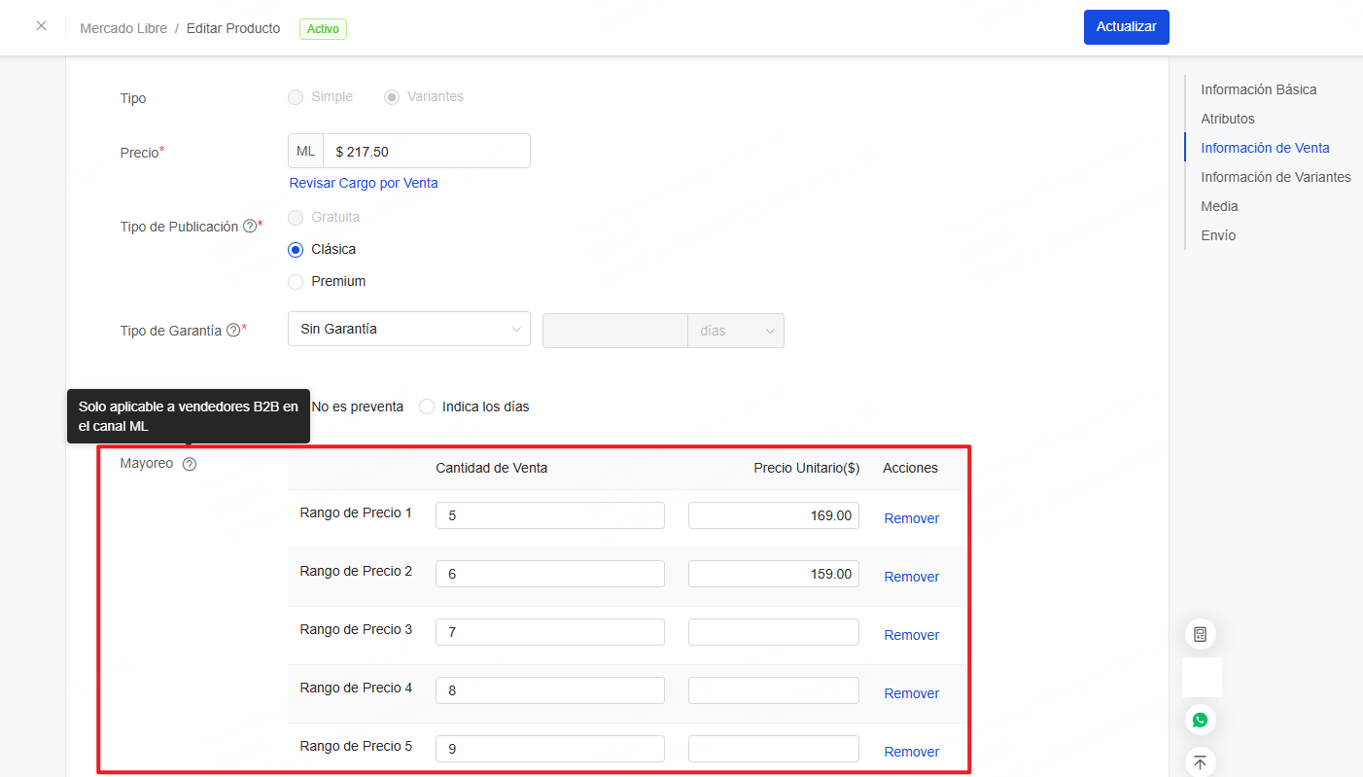1363x777 pixels.
Task: Click quantity field for Rango de Precio 4
Action: 550,690
